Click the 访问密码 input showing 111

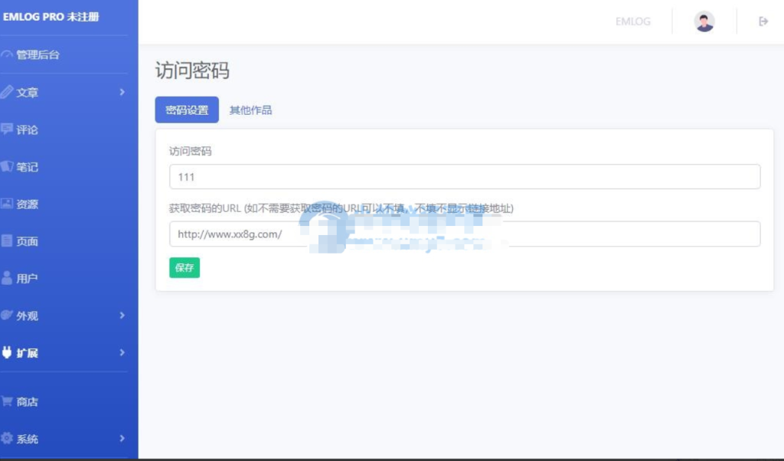[463, 176]
